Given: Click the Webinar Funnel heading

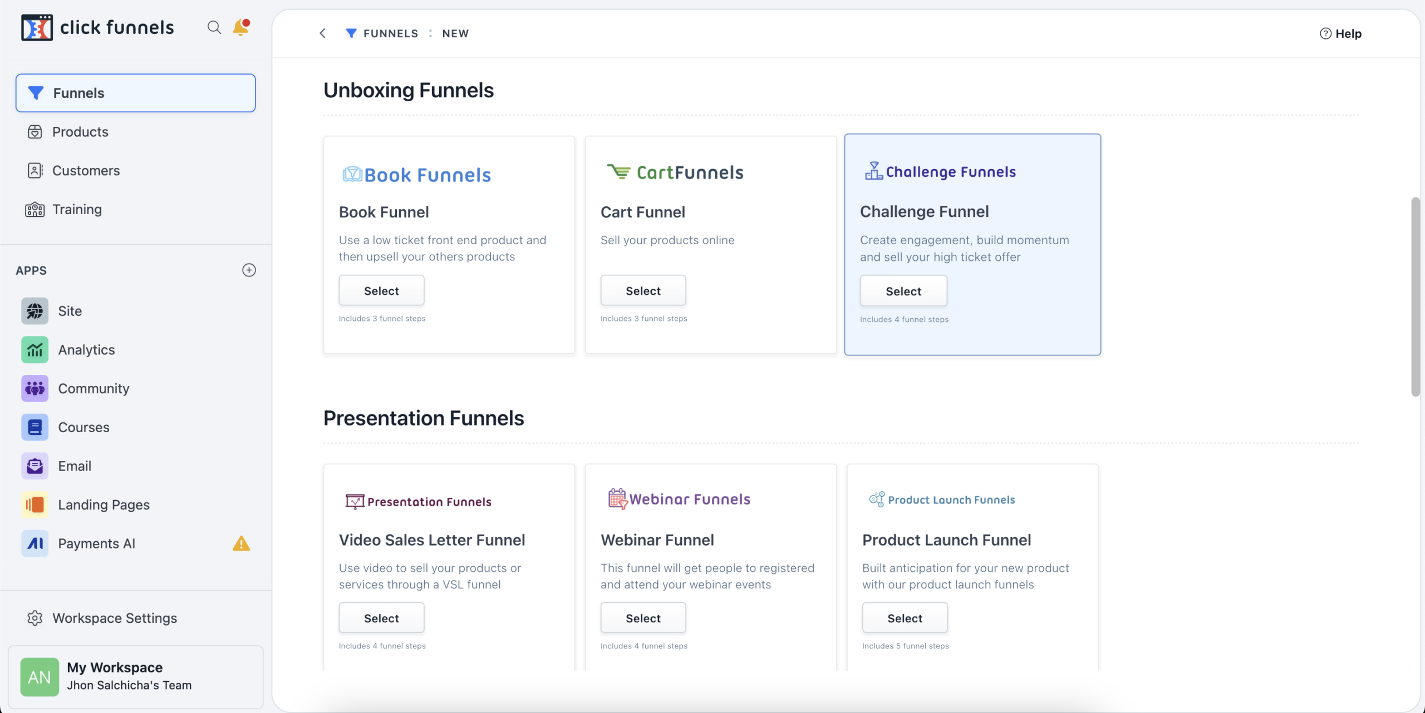Looking at the screenshot, I should point(657,539).
